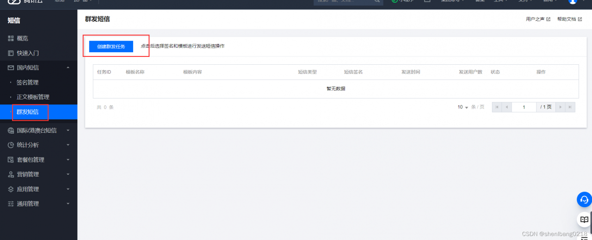
Task: Expand the 套餐包管理 menu chevron
Action: (68, 160)
